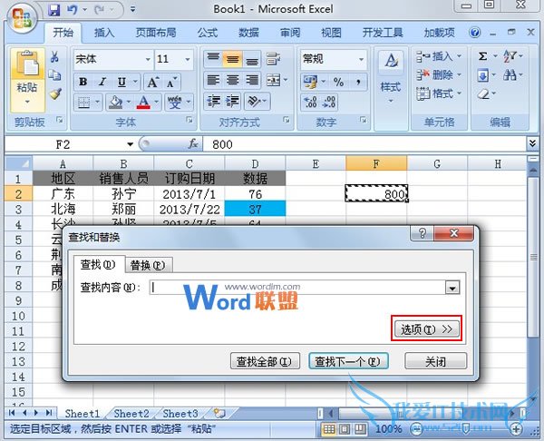The height and width of the screenshot is (441, 544).
Task: Open font name dropdown 宋体
Action: pyautogui.click(x=148, y=59)
